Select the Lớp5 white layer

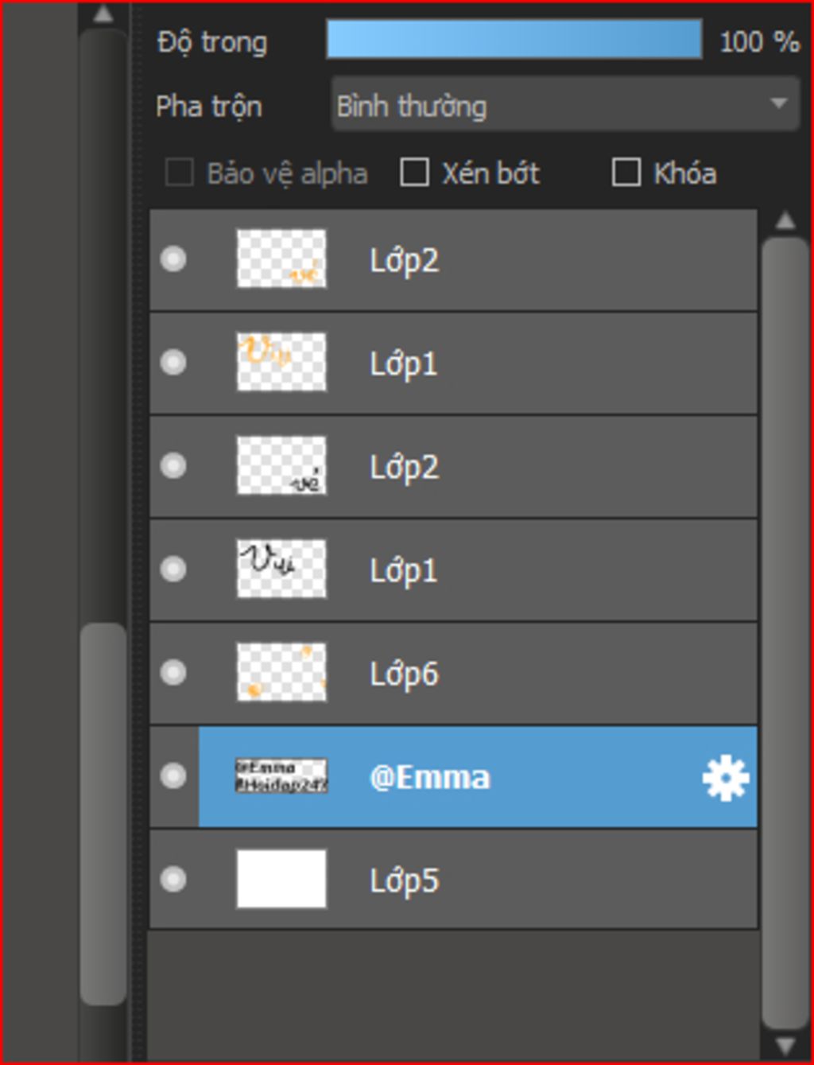(x=453, y=880)
